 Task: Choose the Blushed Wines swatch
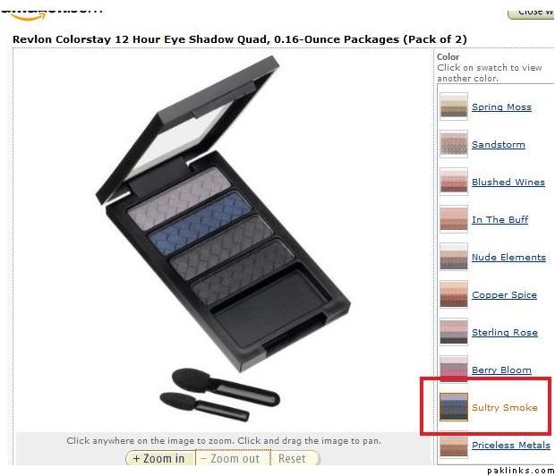(x=454, y=182)
